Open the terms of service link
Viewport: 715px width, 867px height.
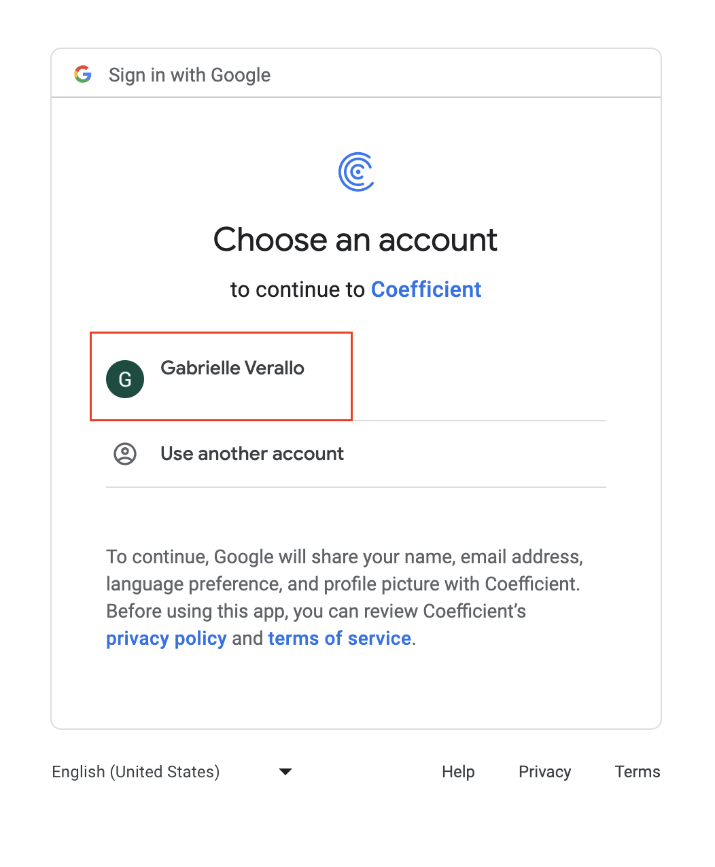point(340,638)
